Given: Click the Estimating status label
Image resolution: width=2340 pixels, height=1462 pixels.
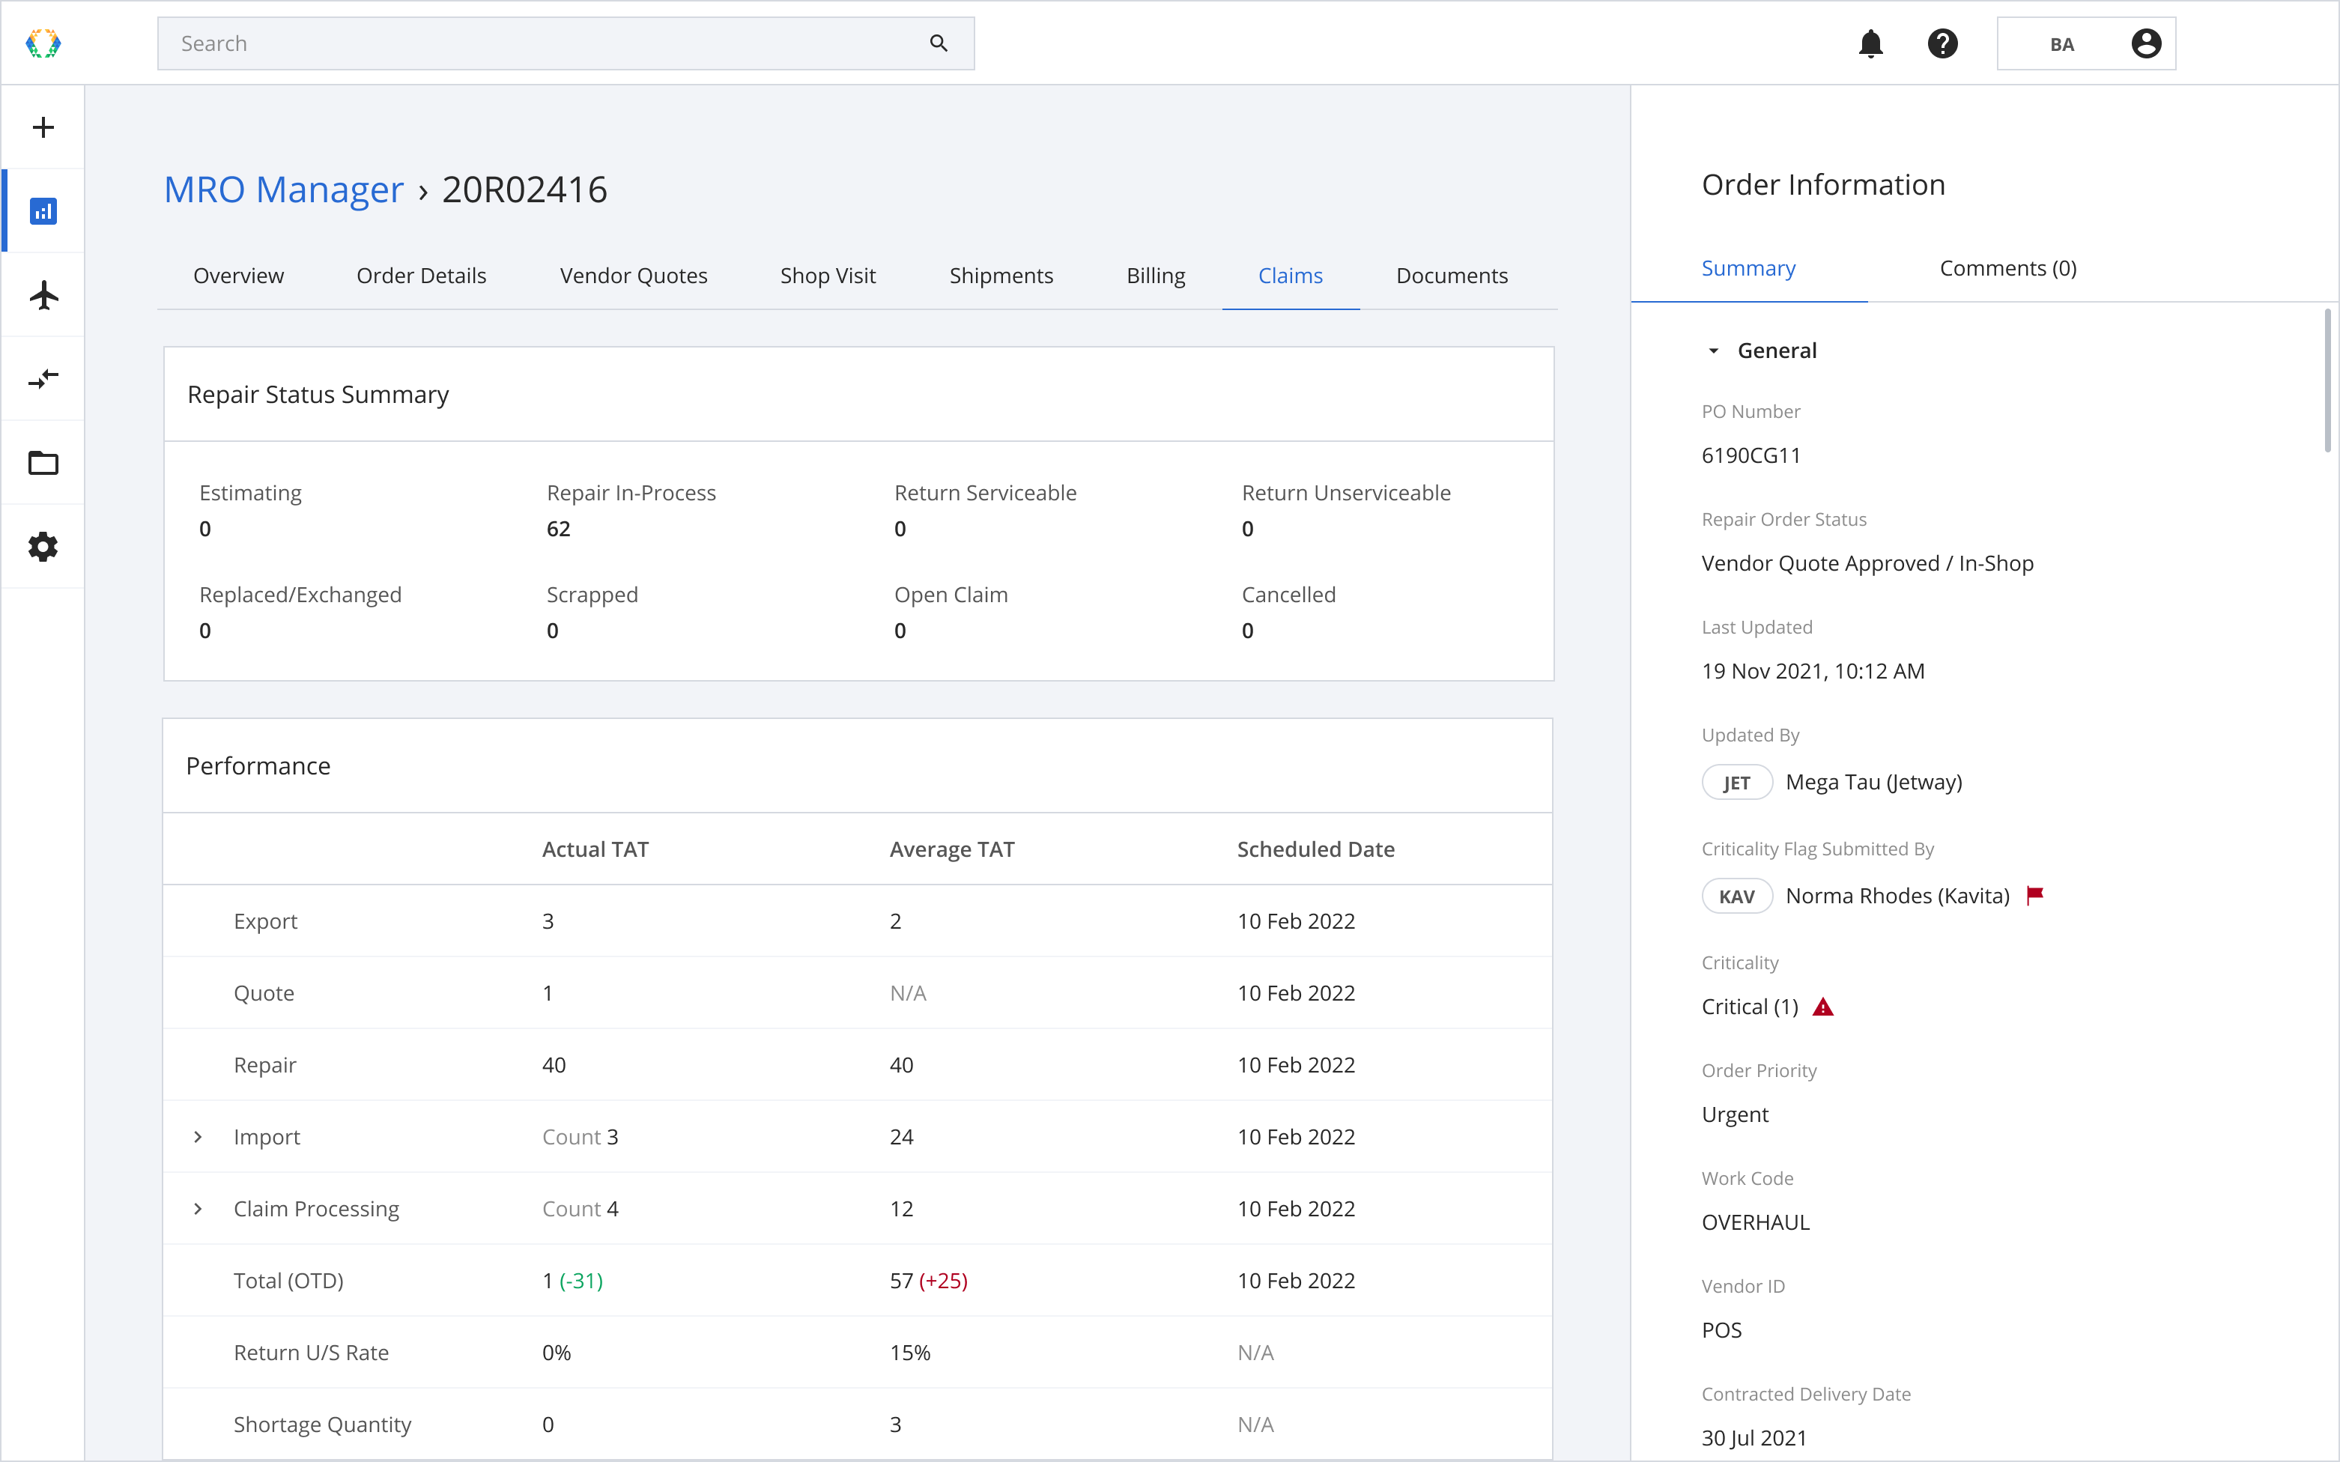Looking at the screenshot, I should click(250, 493).
